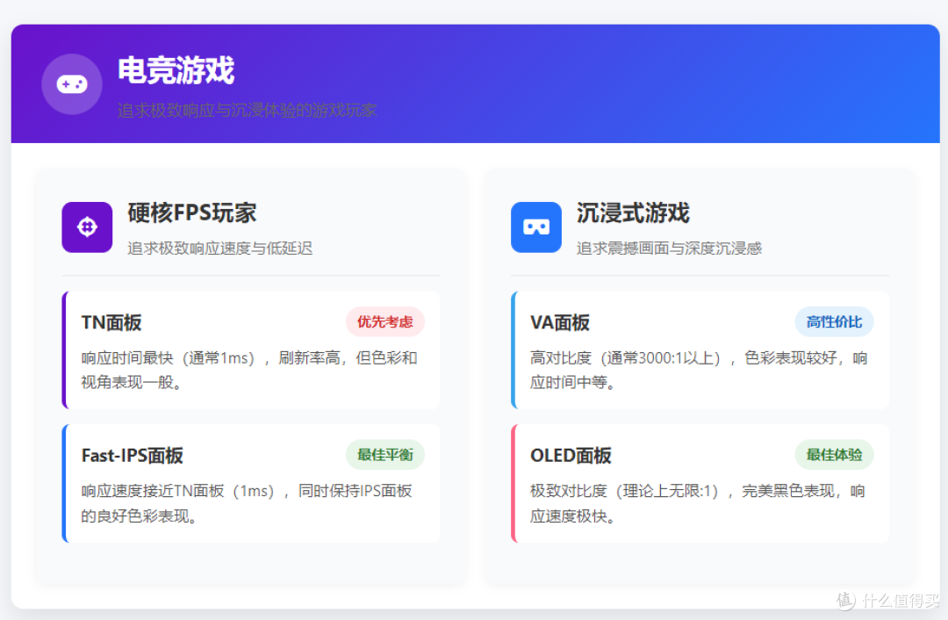Click the purple crosshair FPS icon

coord(87,227)
